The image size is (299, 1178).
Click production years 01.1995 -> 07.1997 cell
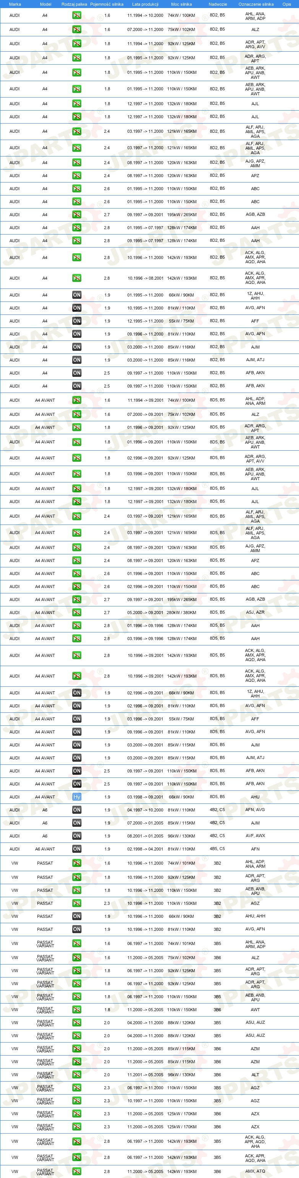[x=145, y=228]
